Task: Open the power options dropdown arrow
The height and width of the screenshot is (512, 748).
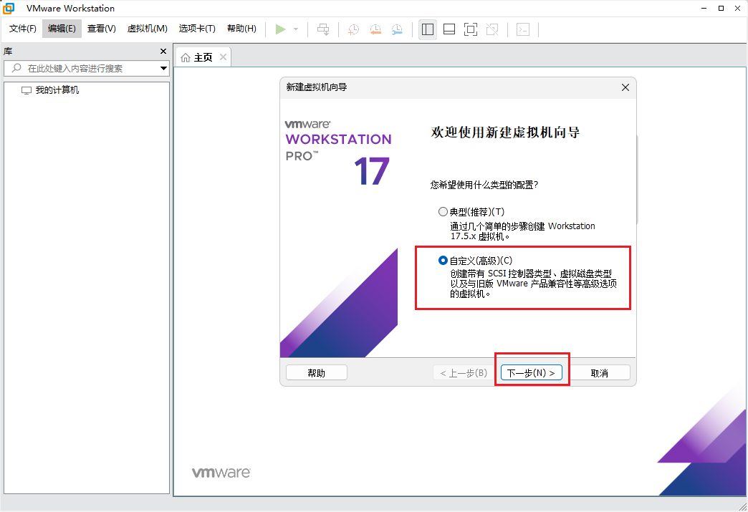Action: [x=296, y=29]
